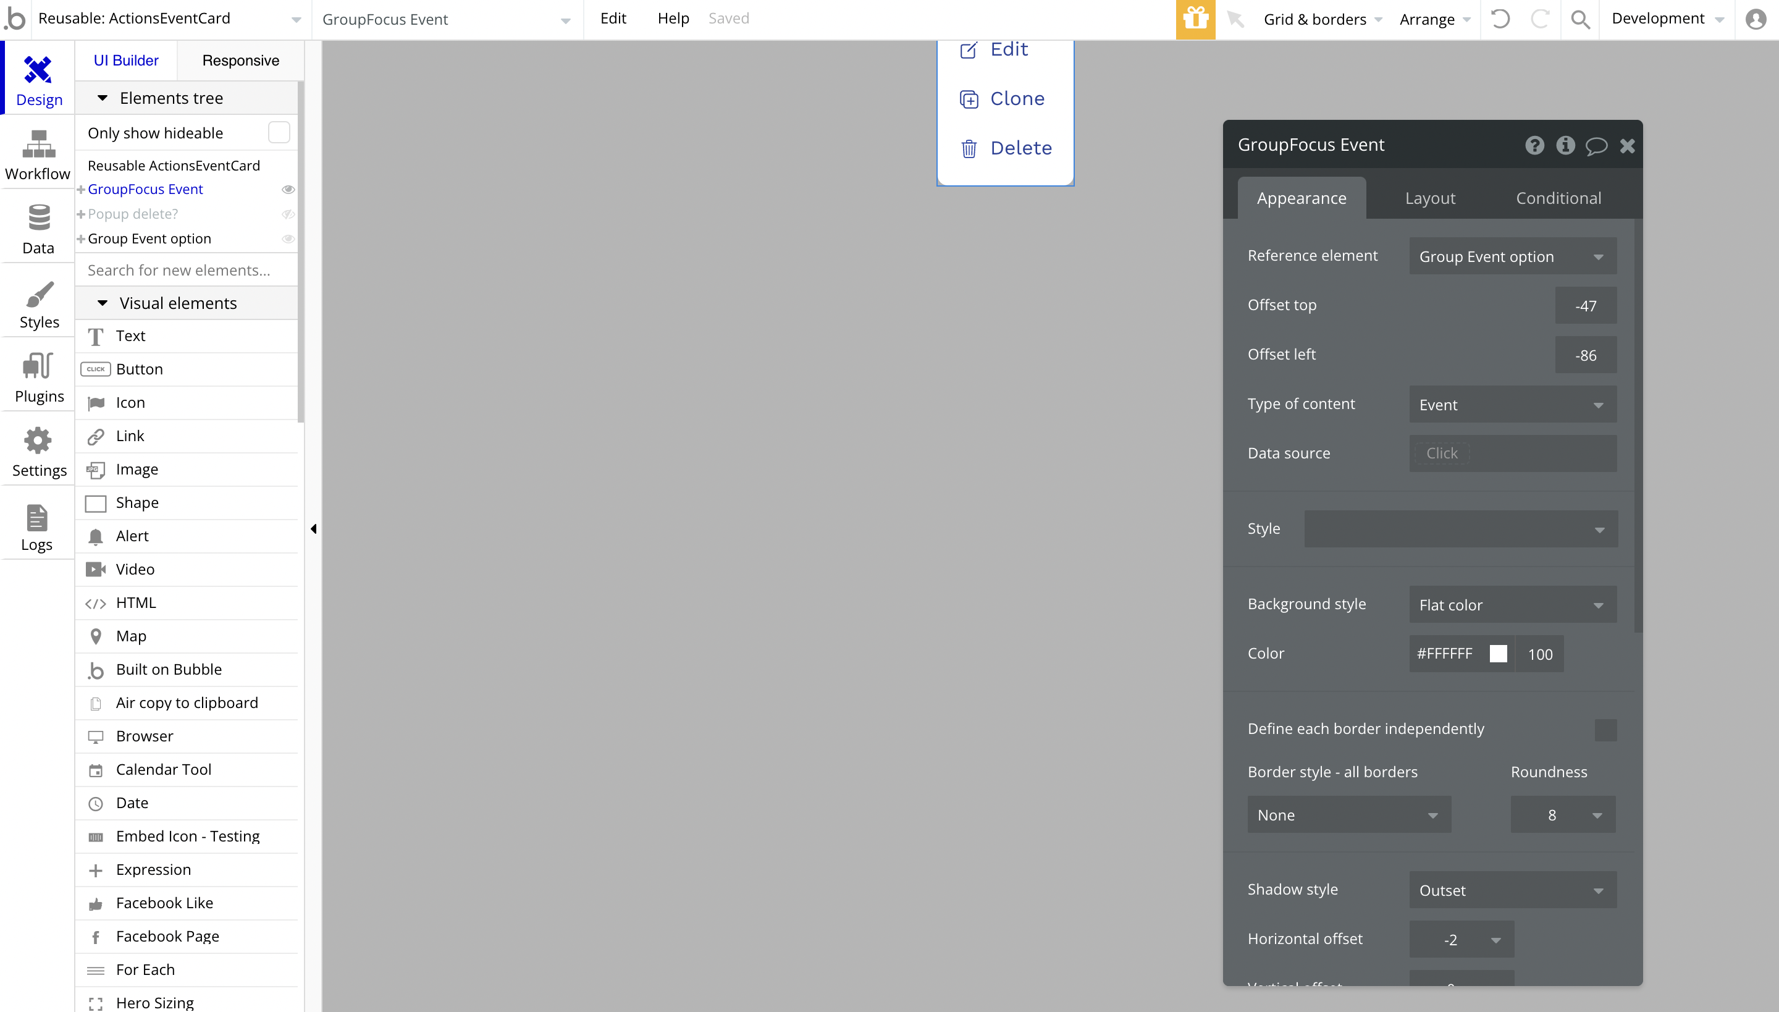Switch to the Responsive tab
Viewport: 1779px width, 1012px height.
240,61
